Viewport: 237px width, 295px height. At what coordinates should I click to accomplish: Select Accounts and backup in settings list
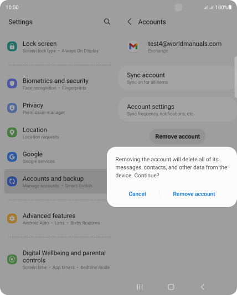[56, 181]
